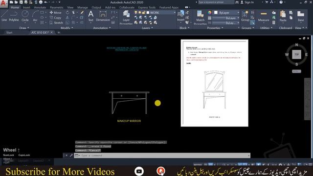Image resolution: width=313 pixels, height=176 pixels.
Task: Activate the Copy command
Action: point(55,18)
